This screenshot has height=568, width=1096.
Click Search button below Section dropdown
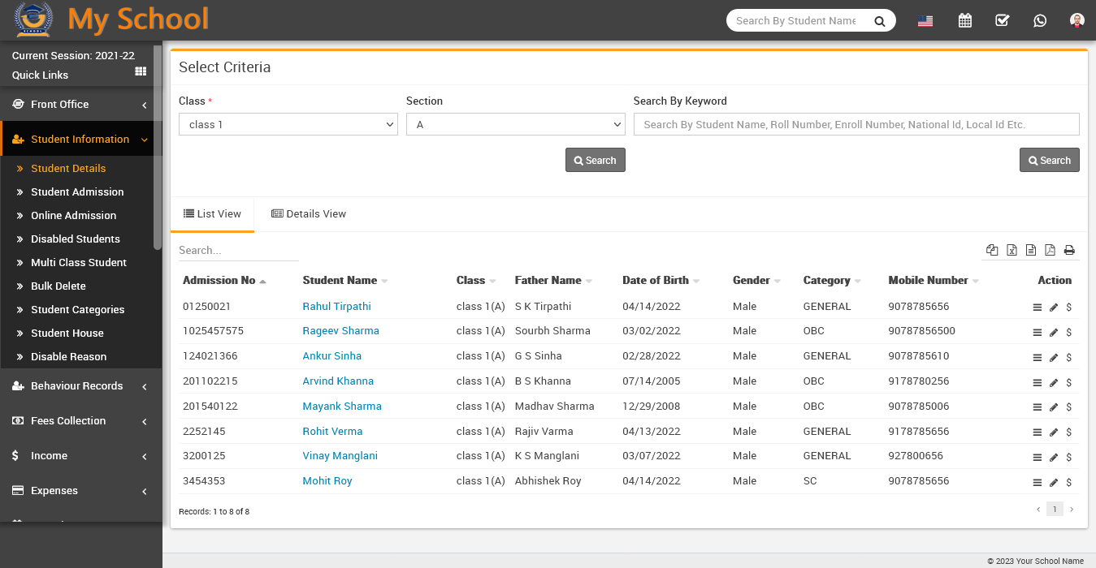pyautogui.click(x=595, y=160)
